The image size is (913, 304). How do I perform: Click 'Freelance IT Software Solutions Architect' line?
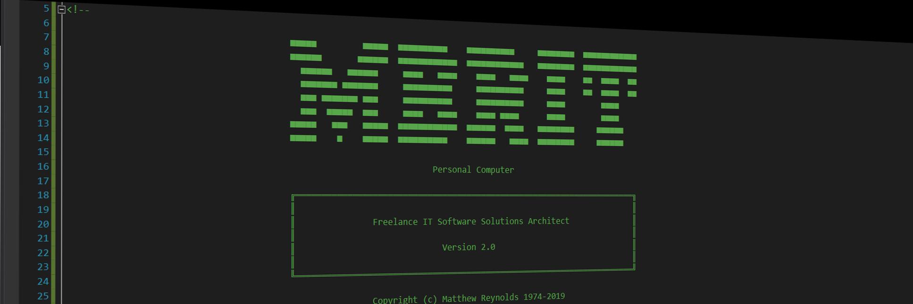[x=471, y=222]
